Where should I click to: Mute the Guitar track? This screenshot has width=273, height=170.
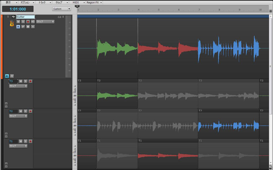pyautogui.click(x=18, y=21)
